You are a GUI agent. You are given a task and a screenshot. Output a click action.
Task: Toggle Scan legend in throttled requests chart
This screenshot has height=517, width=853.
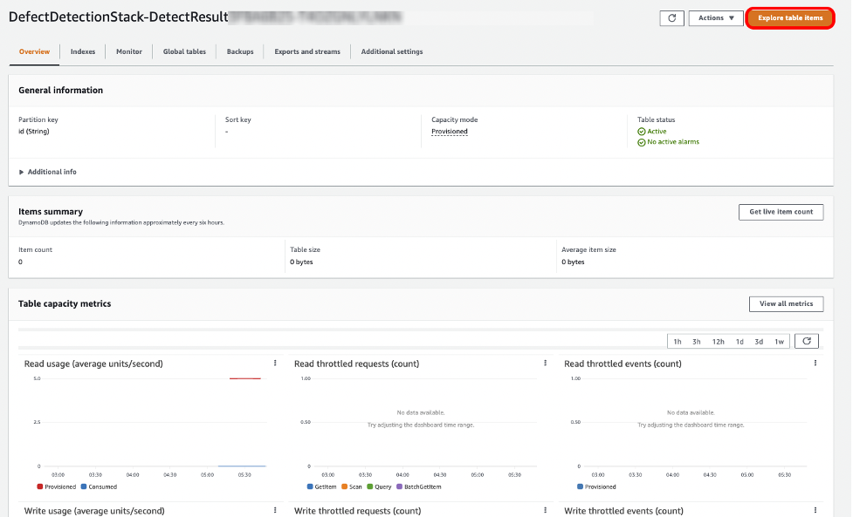pyautogui.click(x=352, y=486)
